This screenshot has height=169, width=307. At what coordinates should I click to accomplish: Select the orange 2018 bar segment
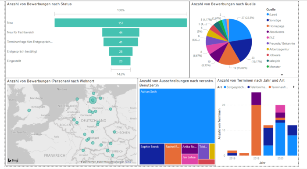(256, 130)
